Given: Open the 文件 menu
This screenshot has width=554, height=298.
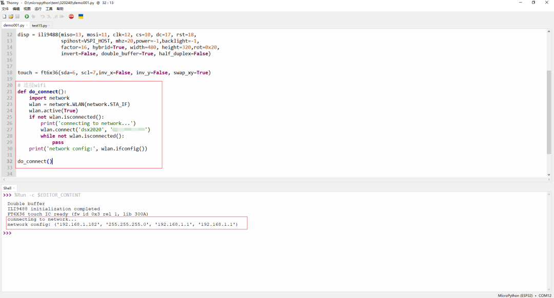Looking at the screenshot, I should 5,9.
